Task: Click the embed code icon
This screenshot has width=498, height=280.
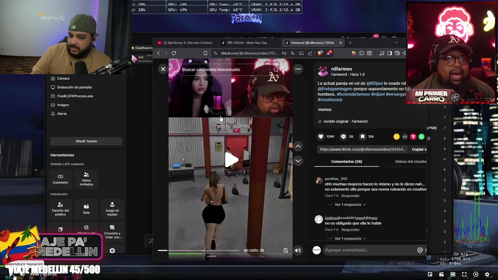Action: [x=405, y=136]
